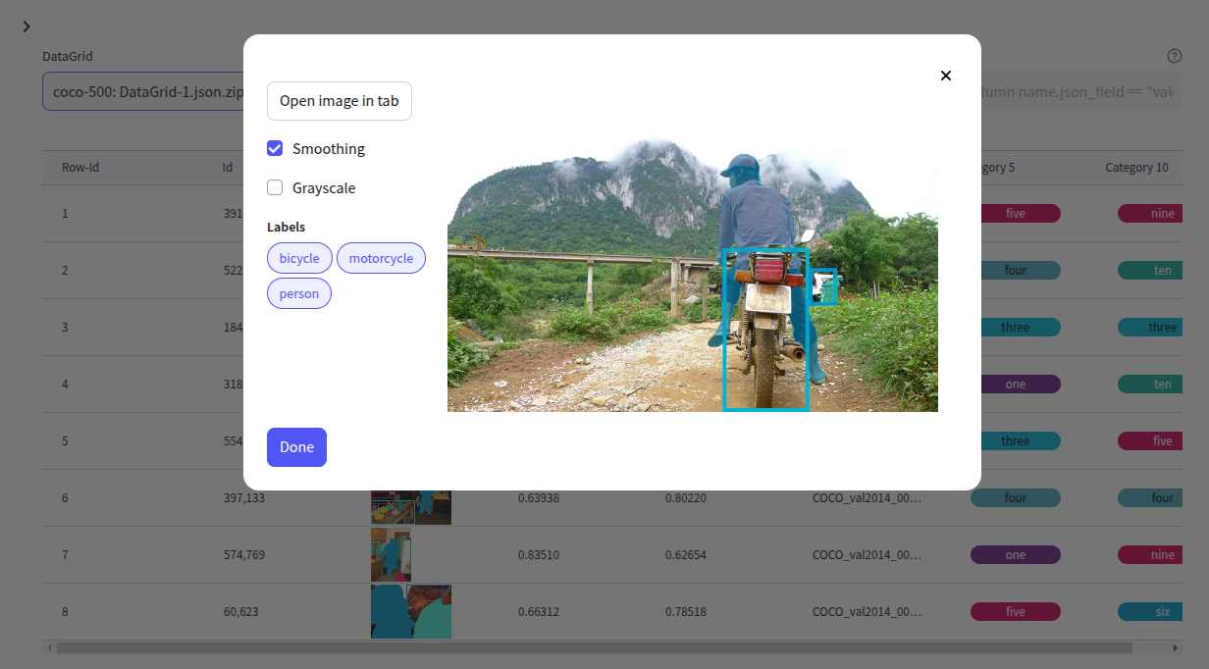Click value 0.66312 in row 8

539,612
